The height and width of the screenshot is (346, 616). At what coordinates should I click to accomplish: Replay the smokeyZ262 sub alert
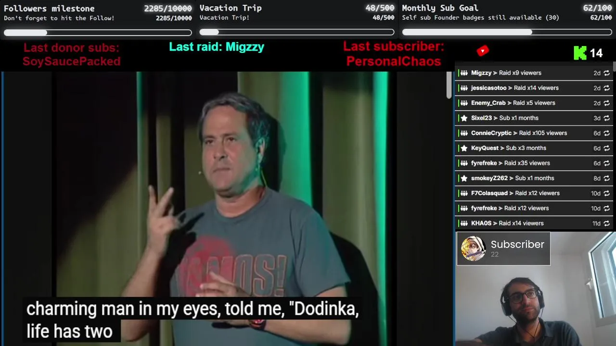click(607, 178)
